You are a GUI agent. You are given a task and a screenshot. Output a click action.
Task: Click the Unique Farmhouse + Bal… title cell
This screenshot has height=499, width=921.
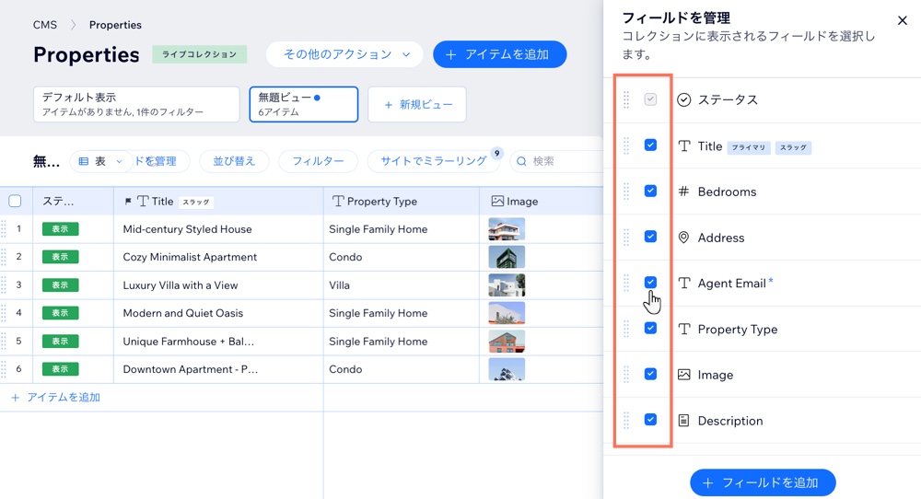(218, 341)
